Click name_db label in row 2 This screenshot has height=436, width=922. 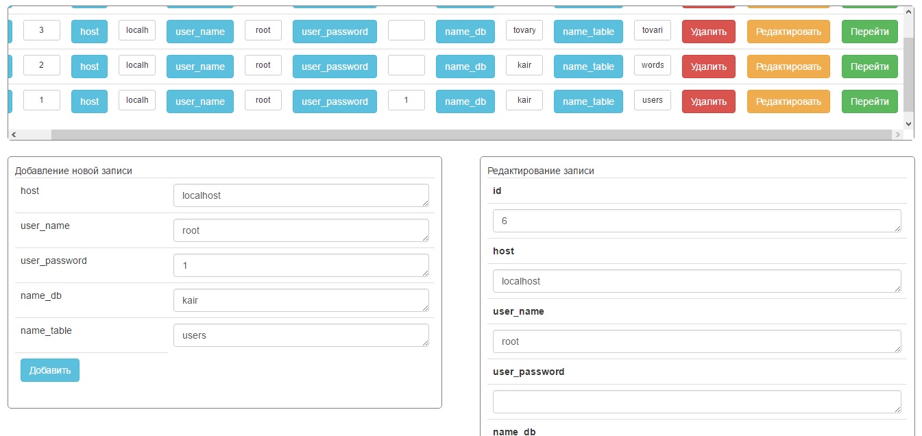coord(465,66)
